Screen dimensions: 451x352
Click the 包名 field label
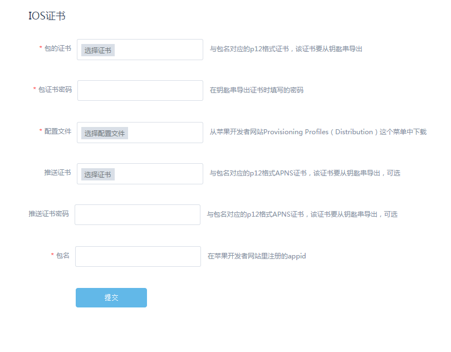coord(62,256)
